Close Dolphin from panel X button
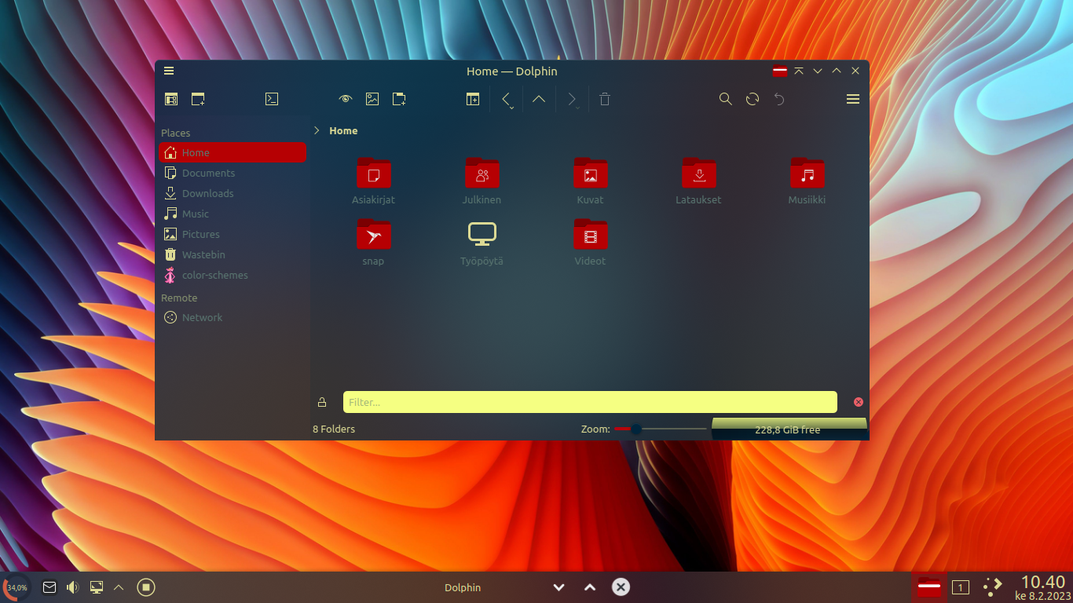 tap(621, 587)
